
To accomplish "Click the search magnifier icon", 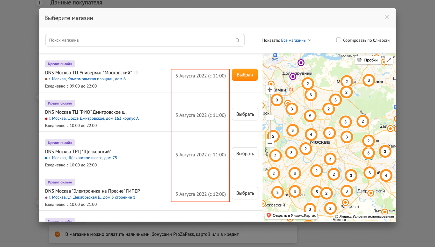I will pos(237,40).
